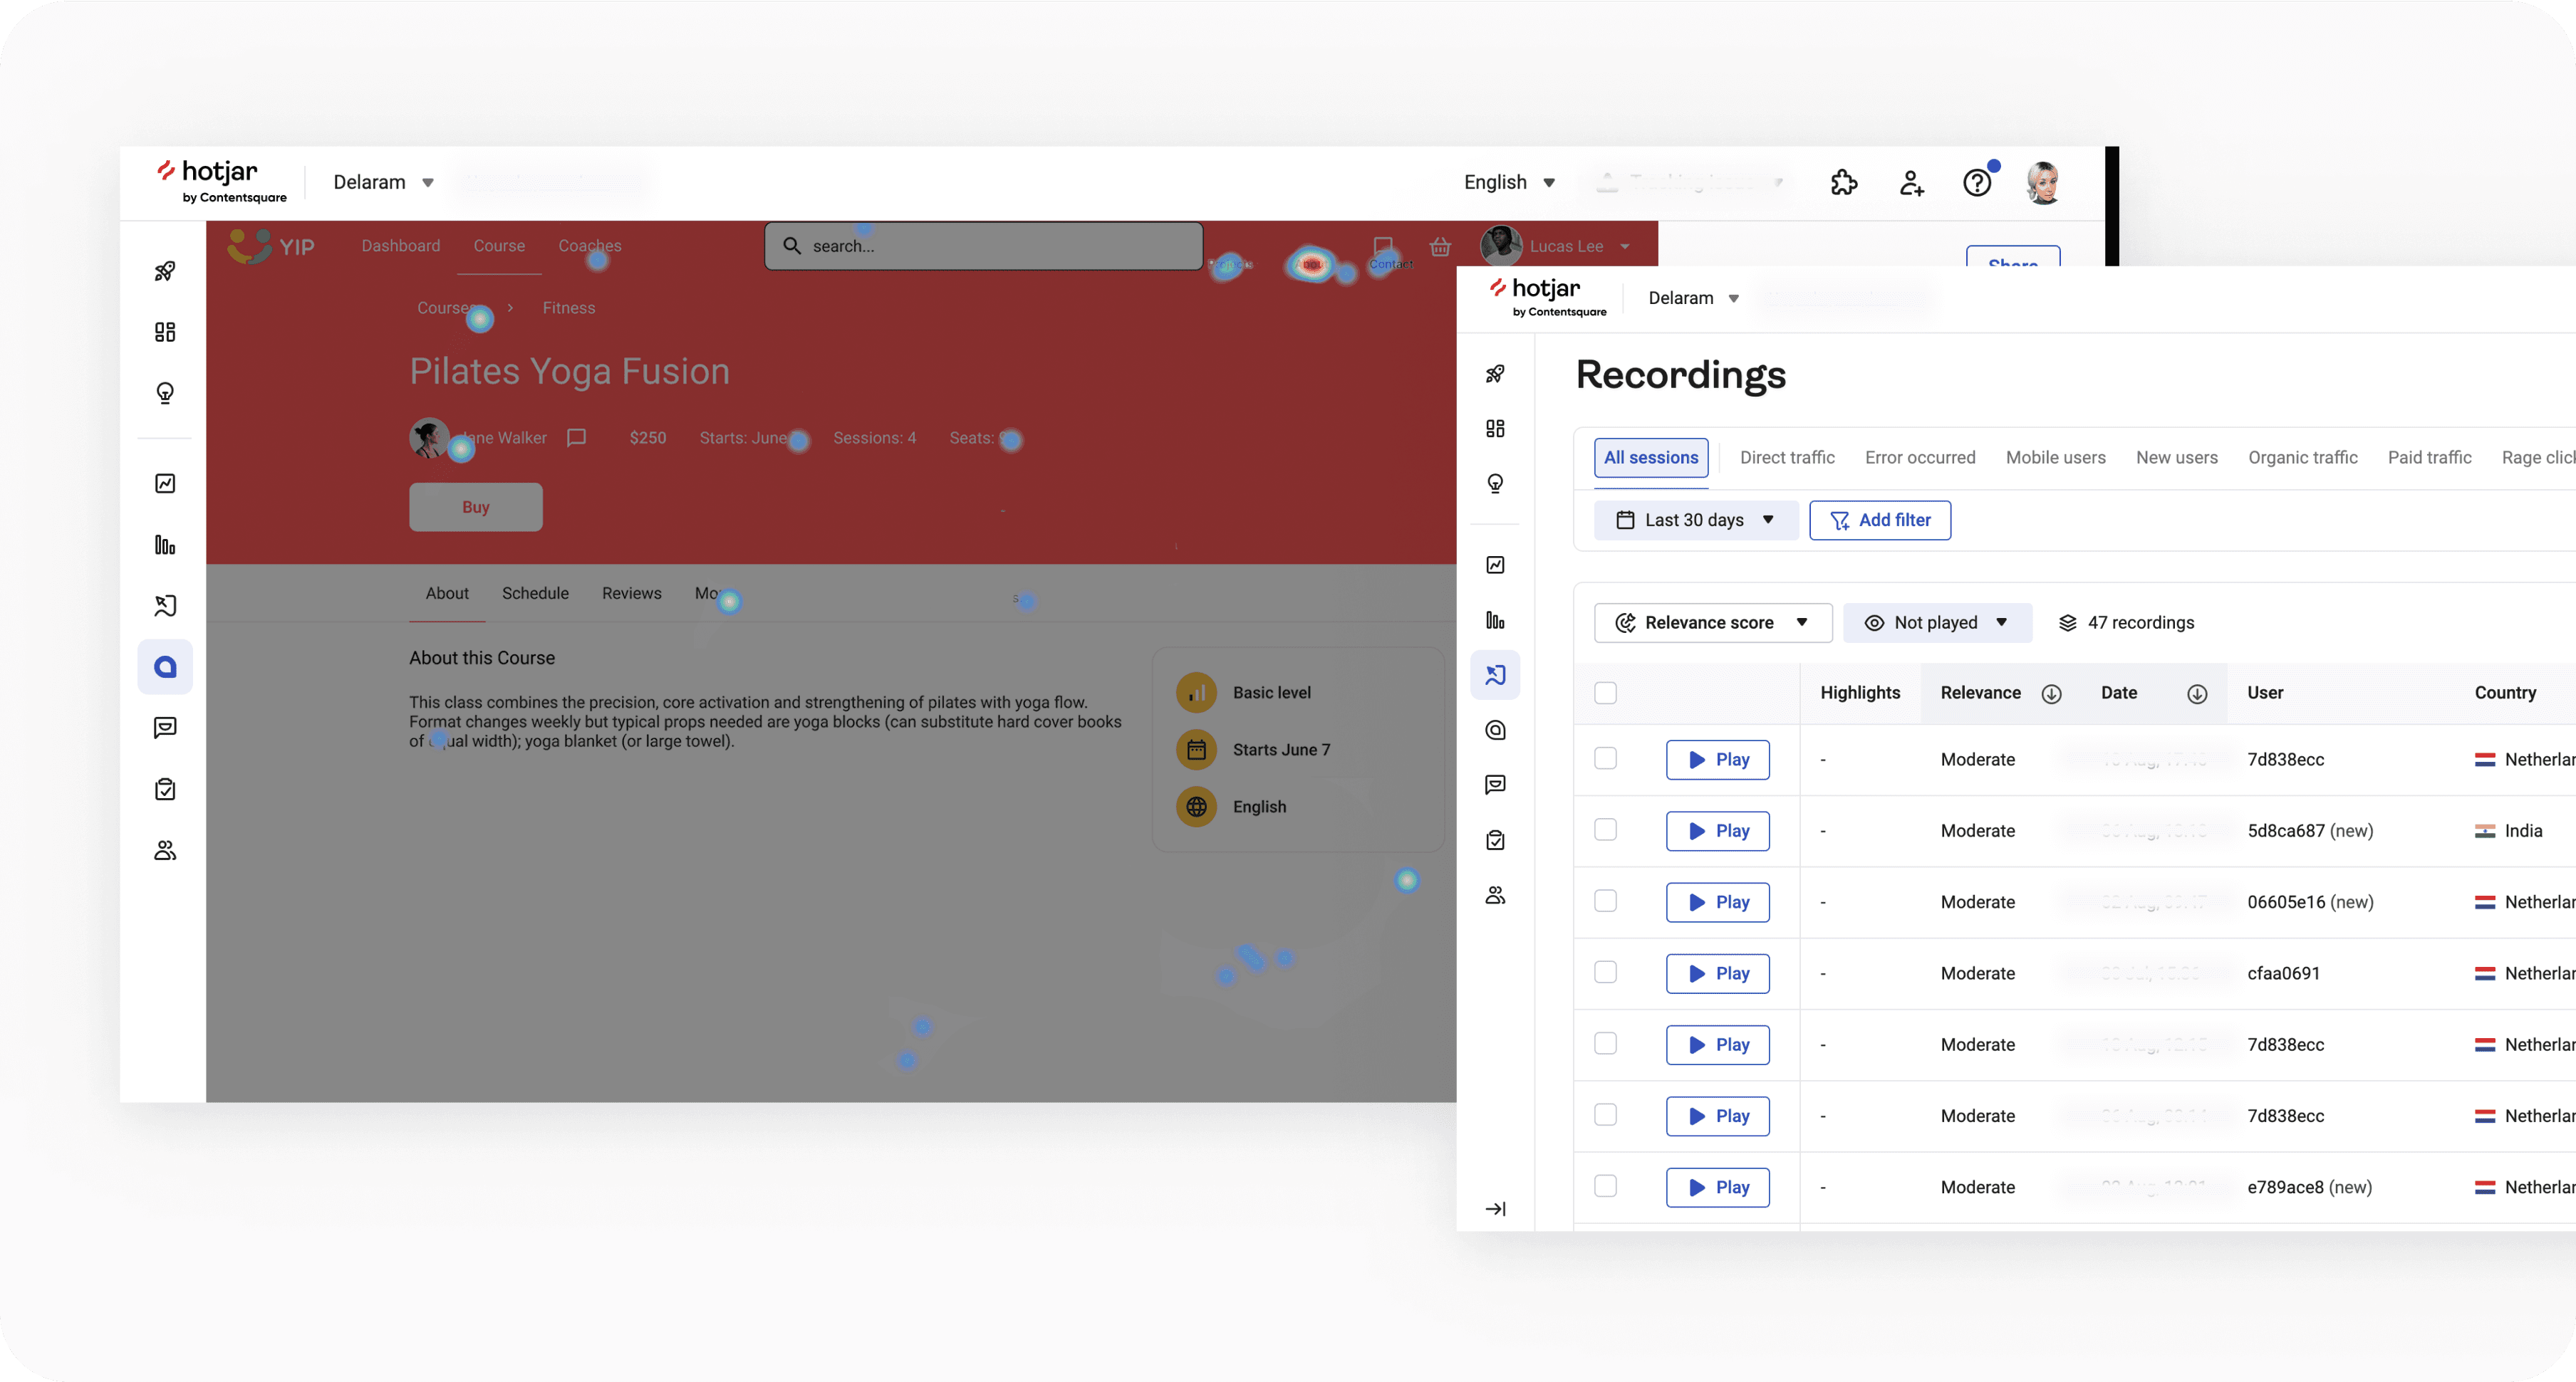The image size is (2576, 1382).
Task: Open the Relevance score sort dropdown
Action: point(1712,622)
